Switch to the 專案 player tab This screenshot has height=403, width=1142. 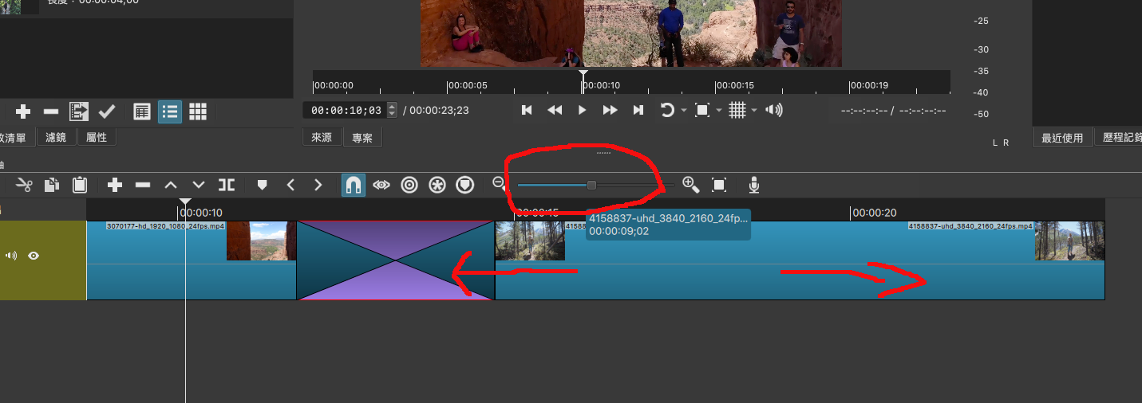point(362,138)
